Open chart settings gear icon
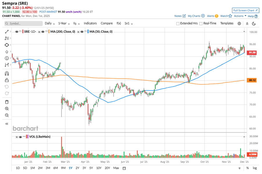Screen dimensions: 262x174 [x=239, y=23]
